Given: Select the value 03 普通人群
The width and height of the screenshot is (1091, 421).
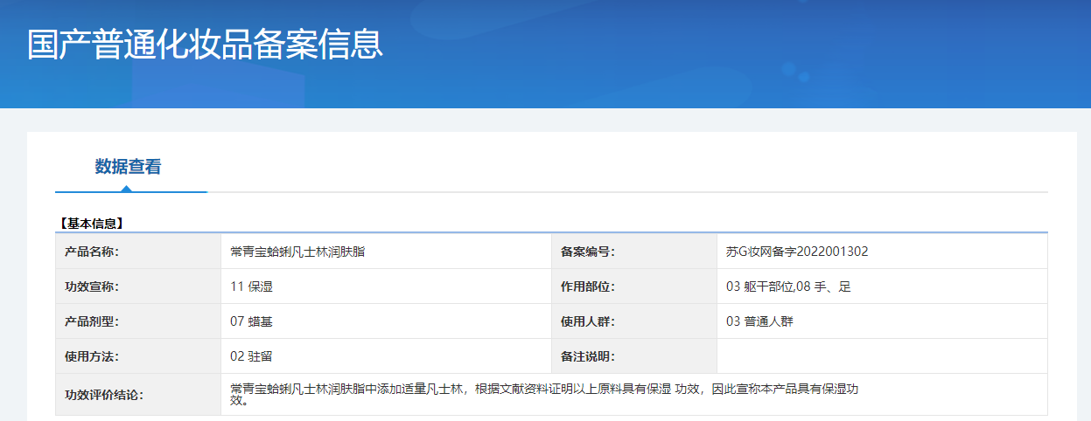Looking at the screenshot, I should click(760, 321).
